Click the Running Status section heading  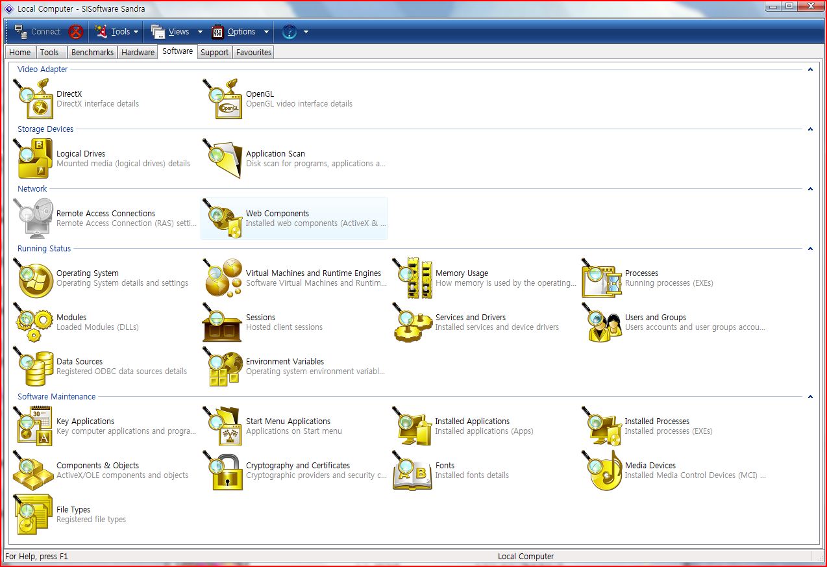tap(44, 249)
